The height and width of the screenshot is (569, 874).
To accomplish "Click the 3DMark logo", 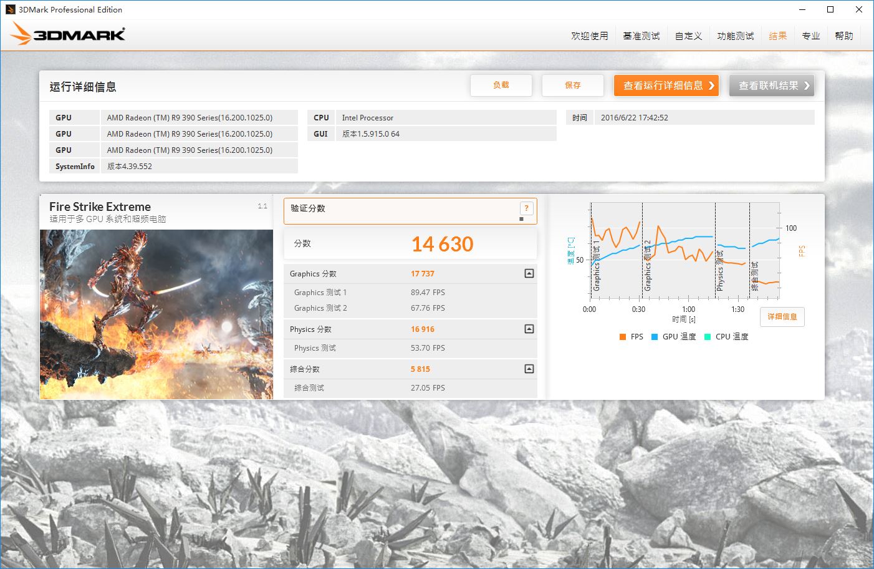I will (68, 34).
